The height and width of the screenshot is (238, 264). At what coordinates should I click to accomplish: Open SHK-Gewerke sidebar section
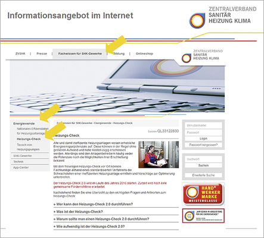23,156
